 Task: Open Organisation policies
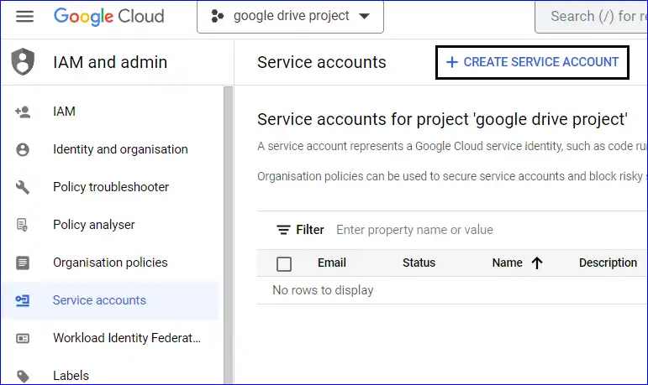[110, 263]
